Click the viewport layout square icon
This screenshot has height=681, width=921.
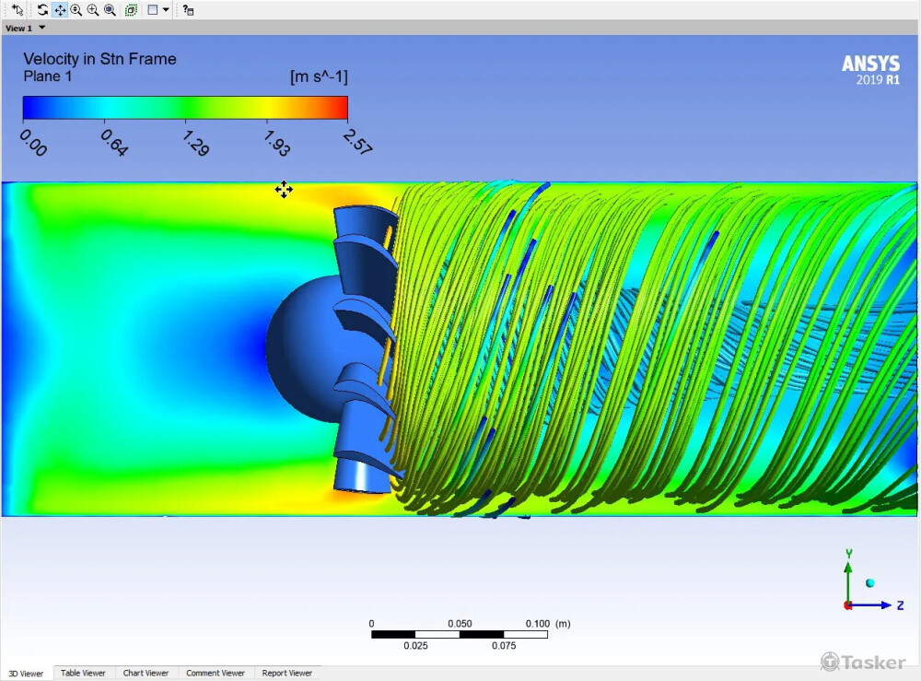click(x=153, y=10)
